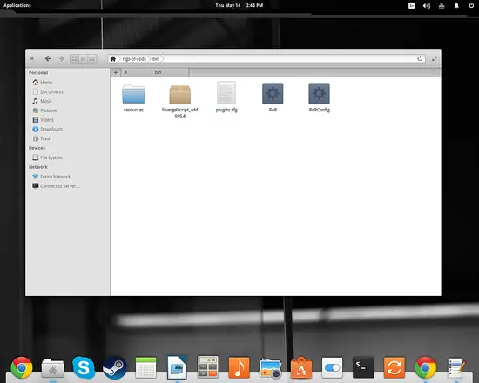Switch to column view mode
This screenshot has height=383, width=479.
coord(92,58)
